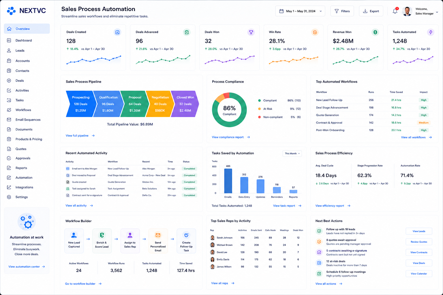Screen dimensions: 443x295
Task: Expand the Sales Manager profile chevron
Action: click(437, 12)
